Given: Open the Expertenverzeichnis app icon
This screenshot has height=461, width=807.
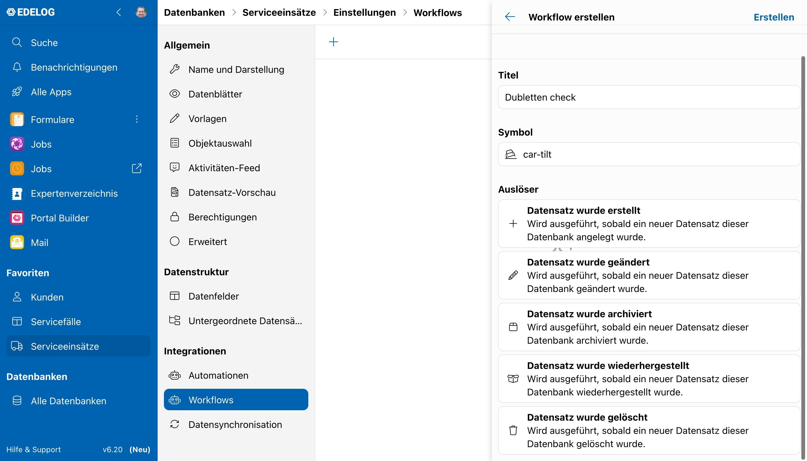Looking at the screenshot, I should tap(17, 194).
